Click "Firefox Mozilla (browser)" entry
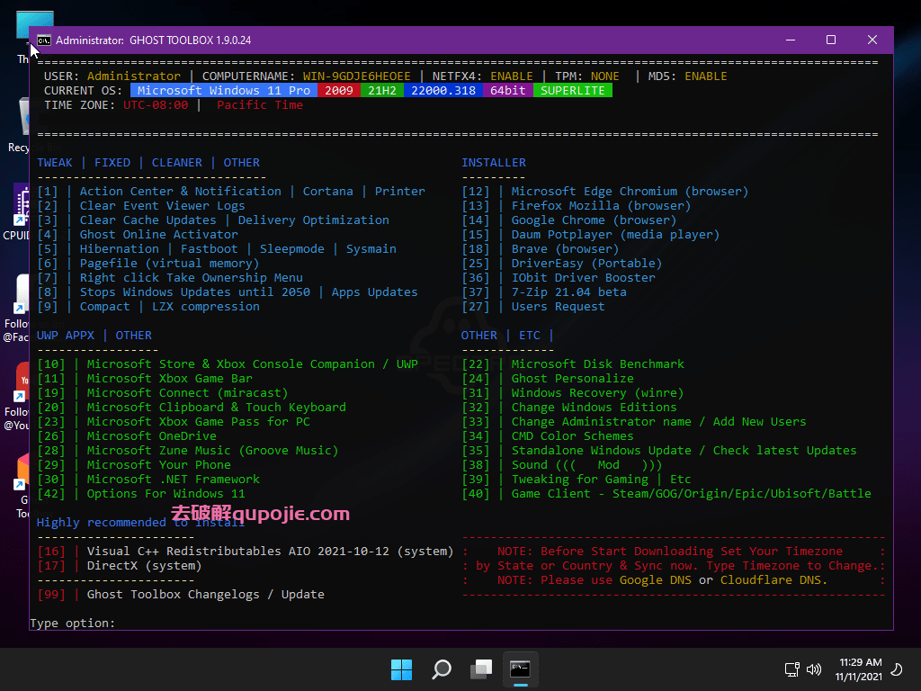921x691 pixels. pyautogui.click(x=601, y=206)
